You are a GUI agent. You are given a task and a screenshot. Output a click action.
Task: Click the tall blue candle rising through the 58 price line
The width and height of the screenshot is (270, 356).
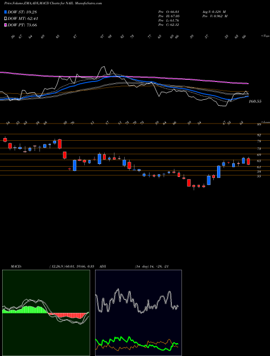[x=219, y=172]
